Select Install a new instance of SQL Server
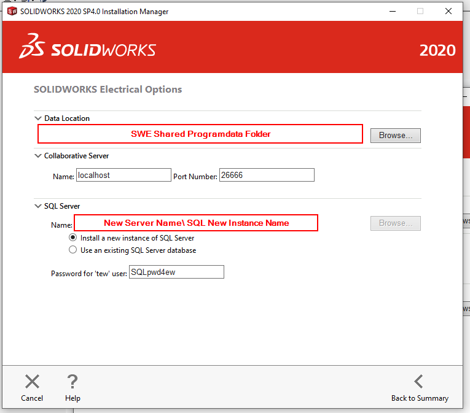This screenshot has height=413, width=470. point(73,237)
